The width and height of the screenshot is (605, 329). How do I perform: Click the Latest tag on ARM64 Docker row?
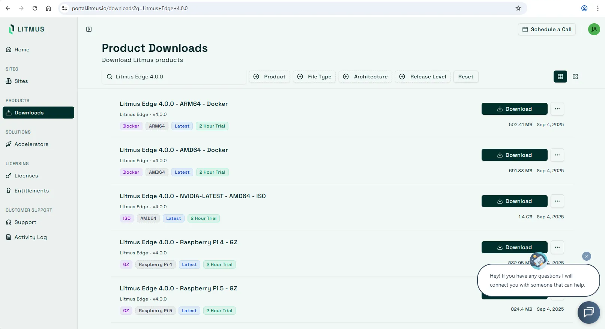point(182,126)
